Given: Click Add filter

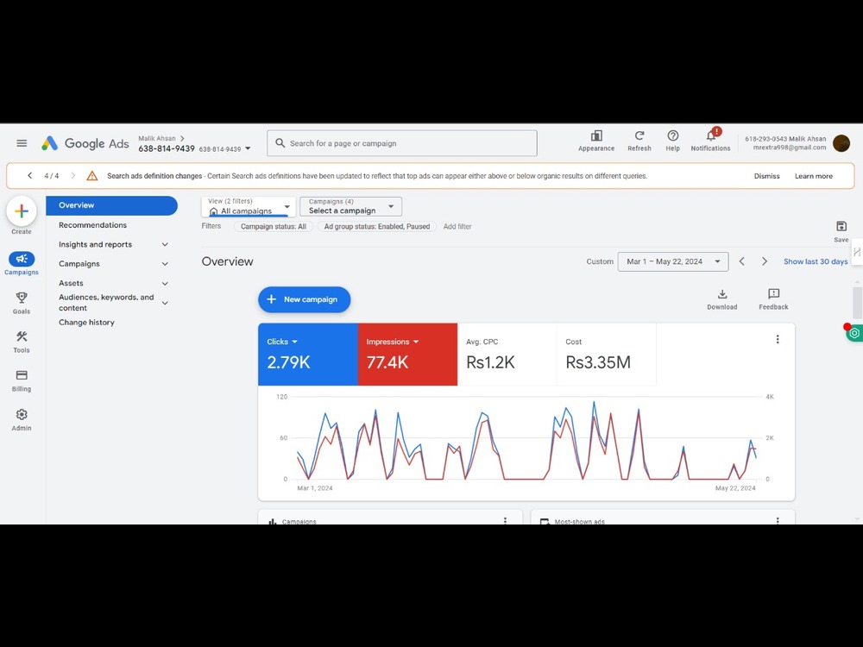Looking at the screenshot, I should point(457,226).
